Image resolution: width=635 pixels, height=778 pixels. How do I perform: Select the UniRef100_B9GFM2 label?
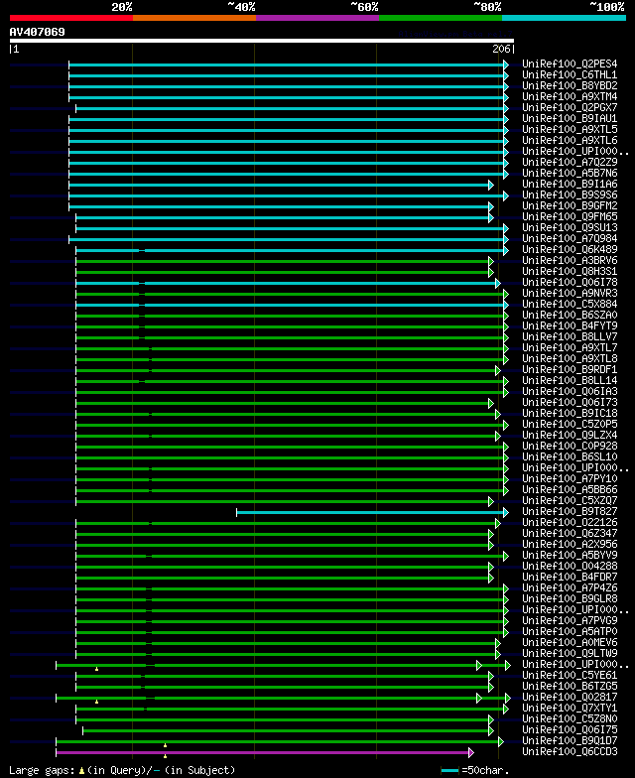570,206
